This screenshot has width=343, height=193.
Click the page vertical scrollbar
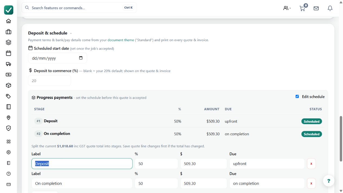point(341,138)
